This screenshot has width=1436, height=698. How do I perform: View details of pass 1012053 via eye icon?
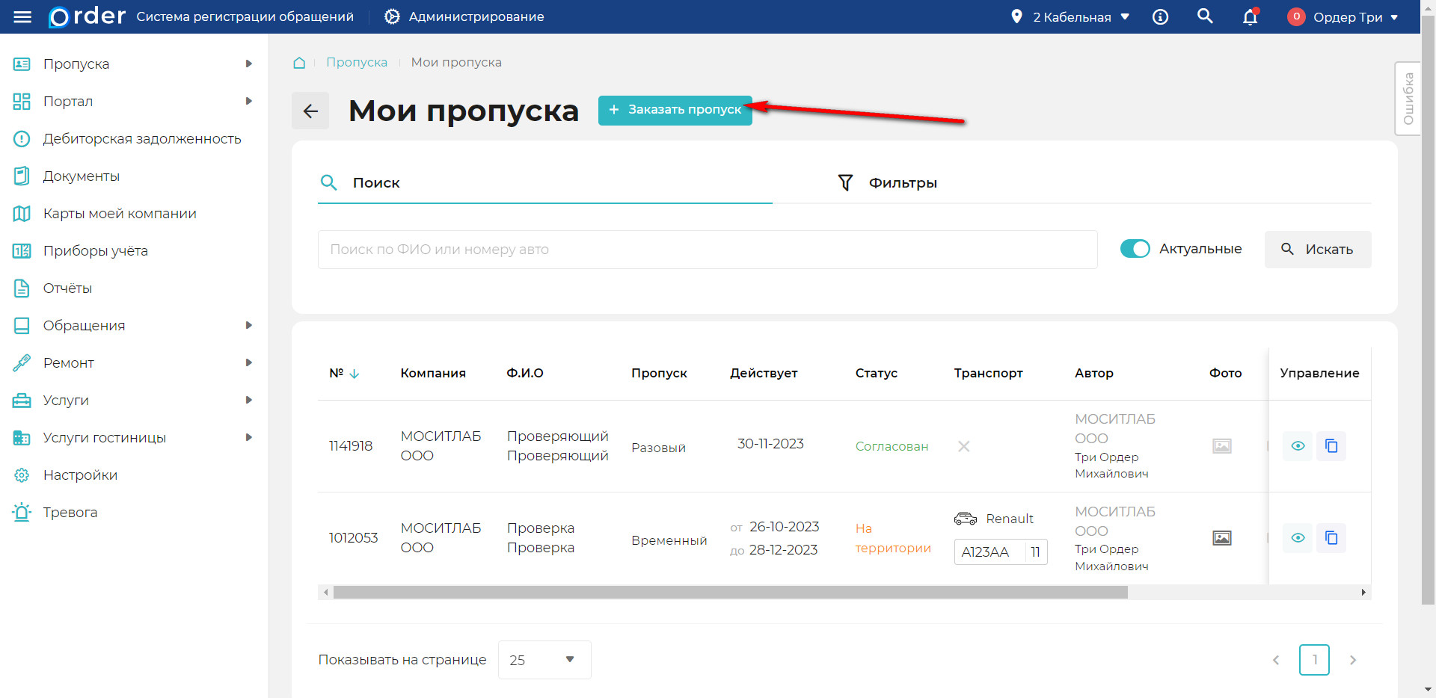[x=1298, y=538]
